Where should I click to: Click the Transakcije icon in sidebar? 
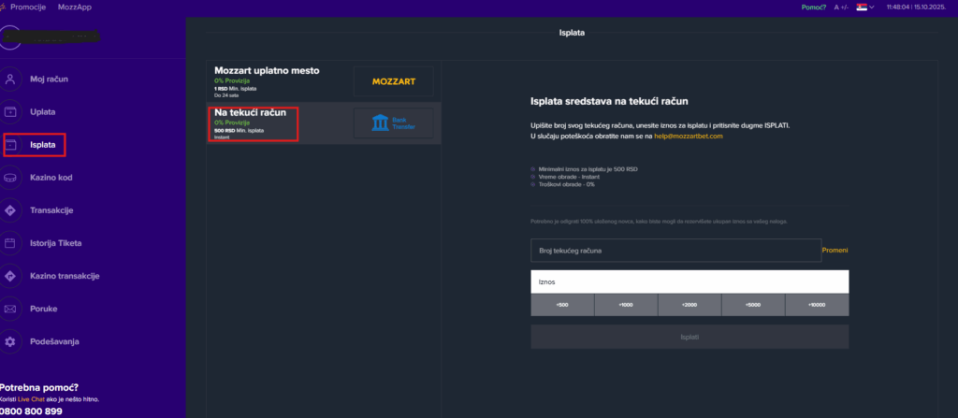10,210
